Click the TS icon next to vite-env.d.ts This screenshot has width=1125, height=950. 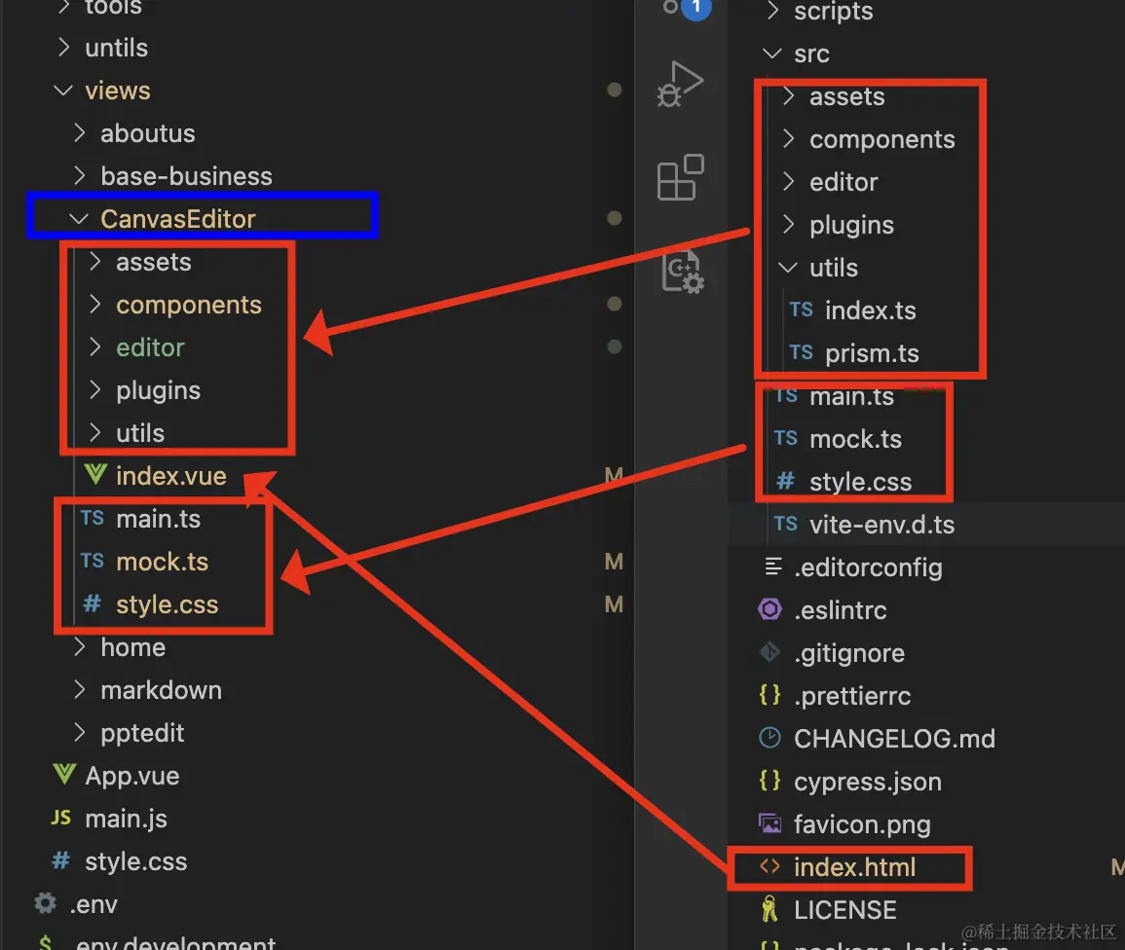click(785, 525)
